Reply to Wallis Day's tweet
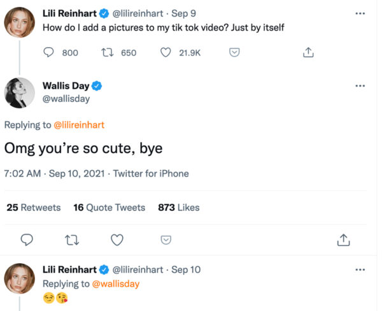This screenshot has height=311, width=382. pyautogui.click(x=27, y=240)
